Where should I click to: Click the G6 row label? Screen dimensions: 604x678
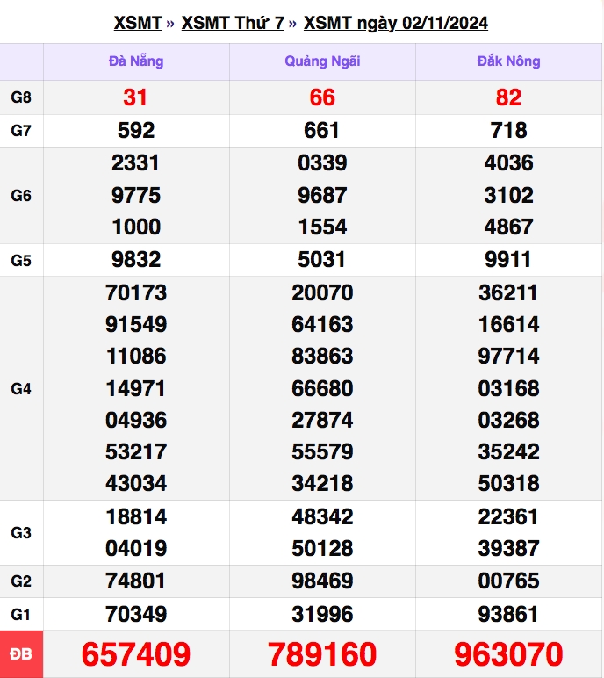[21, 196]
